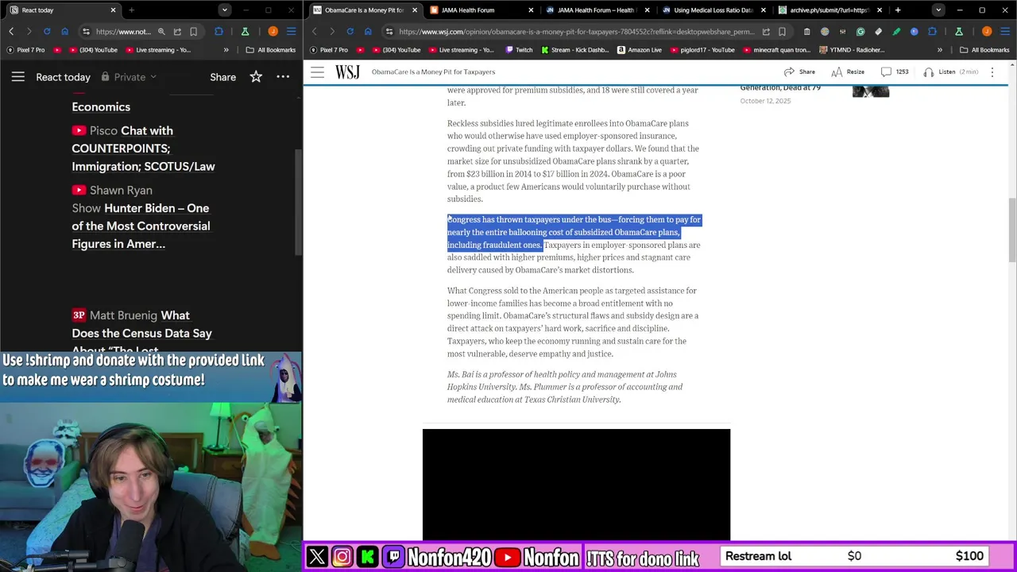The height and width of the screenshot is (572, 1017).
Task: Click thumbnail beside Generation, Dead at 79
Action: click(x=871, y=90)
